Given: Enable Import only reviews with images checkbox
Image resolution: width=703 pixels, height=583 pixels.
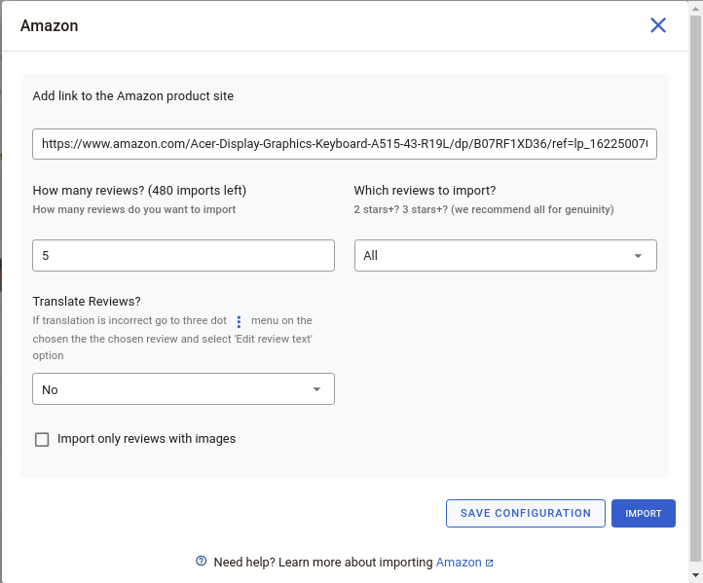Looking at the screenshot, I should point(42,439).
